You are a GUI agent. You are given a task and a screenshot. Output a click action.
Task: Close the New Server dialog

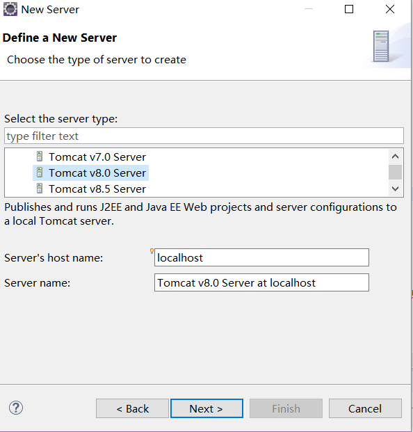pyautogui.click(x=390, y=9)
